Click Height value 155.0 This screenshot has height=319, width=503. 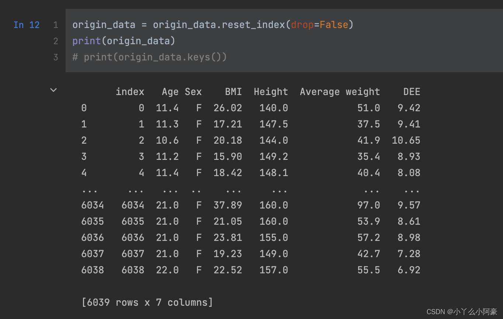click(x=274, y=238)
